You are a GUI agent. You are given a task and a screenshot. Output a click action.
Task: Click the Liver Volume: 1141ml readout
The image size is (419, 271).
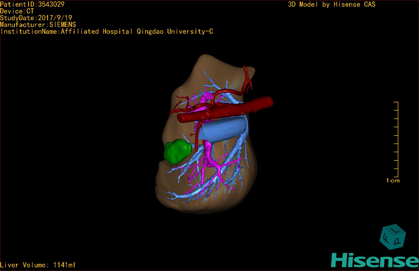click(x=38, y=265)
